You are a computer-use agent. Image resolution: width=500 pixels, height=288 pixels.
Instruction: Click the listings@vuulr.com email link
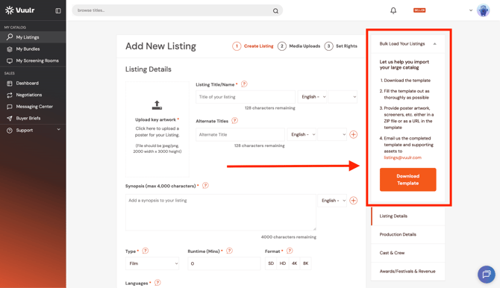[x=402, y=157]
